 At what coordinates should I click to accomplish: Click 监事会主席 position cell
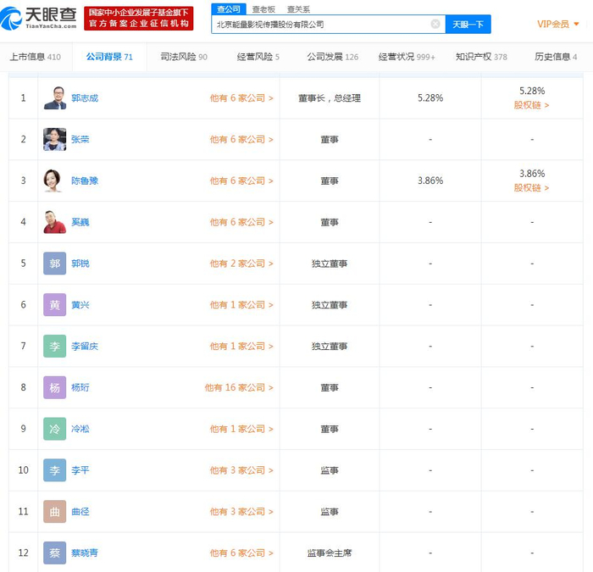330,553
